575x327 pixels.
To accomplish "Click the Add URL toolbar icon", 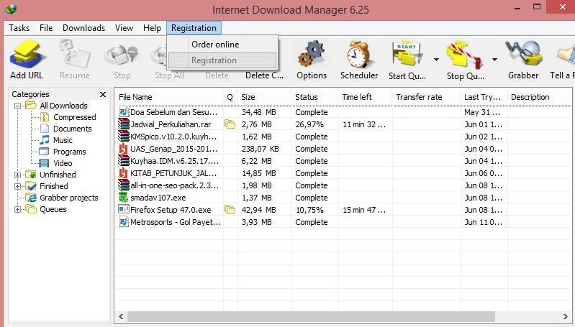I will 27,55.
